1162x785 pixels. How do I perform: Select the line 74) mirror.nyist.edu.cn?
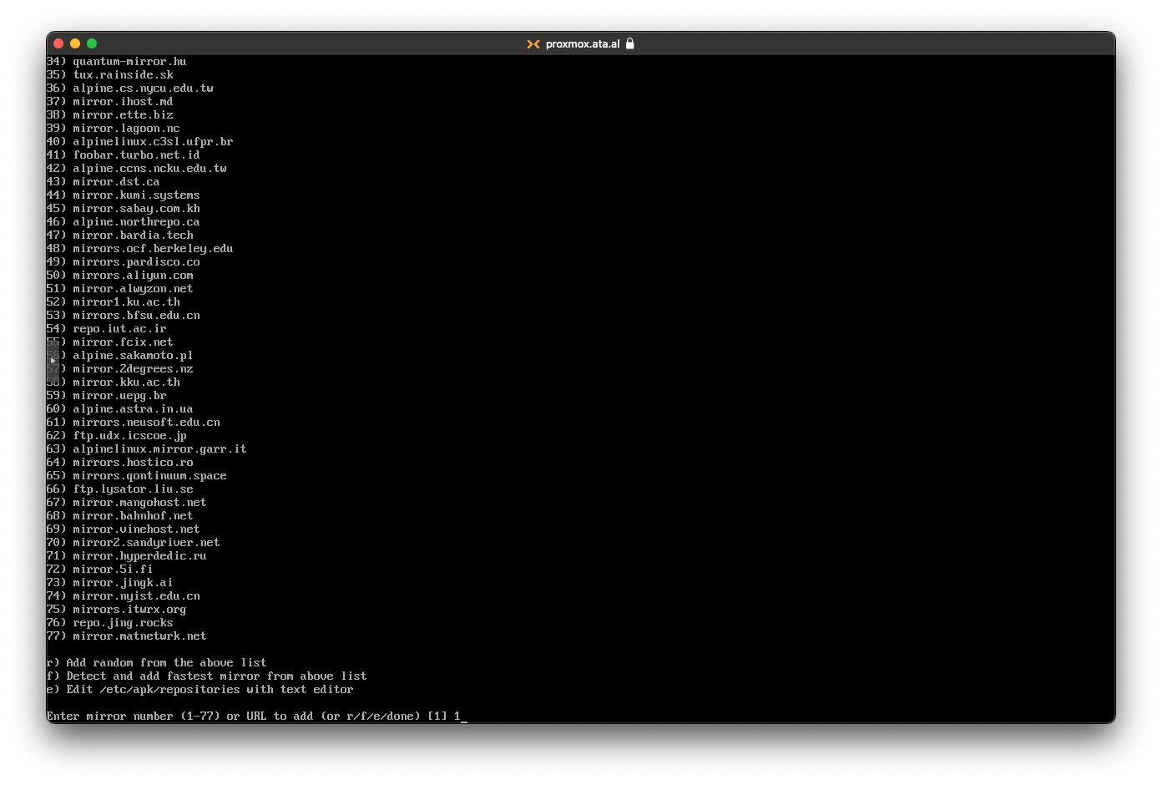[124, 596]
